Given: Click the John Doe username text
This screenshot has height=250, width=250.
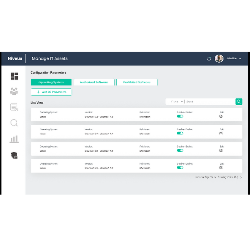Looking at the screenshot, I should (231, 58).
